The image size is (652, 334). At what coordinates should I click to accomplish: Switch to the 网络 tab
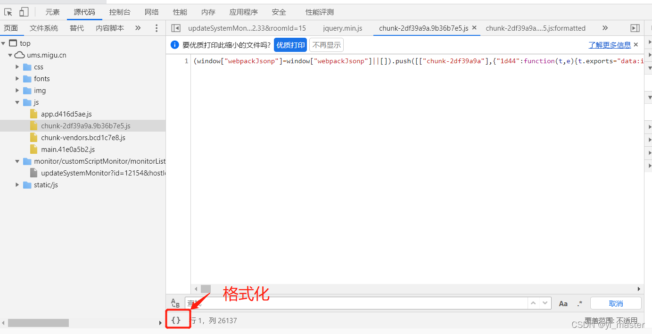152,12
